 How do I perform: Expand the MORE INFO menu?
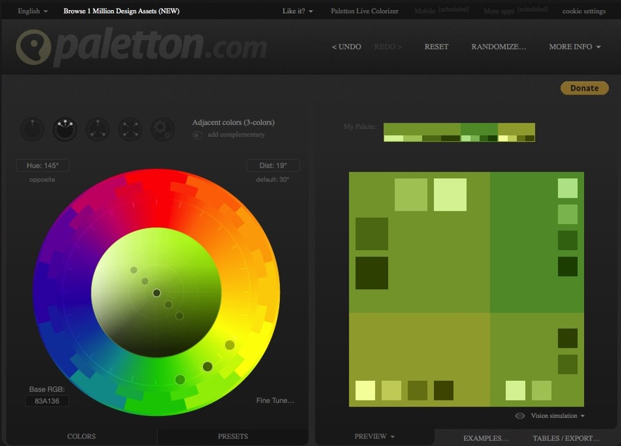(575, 47)
